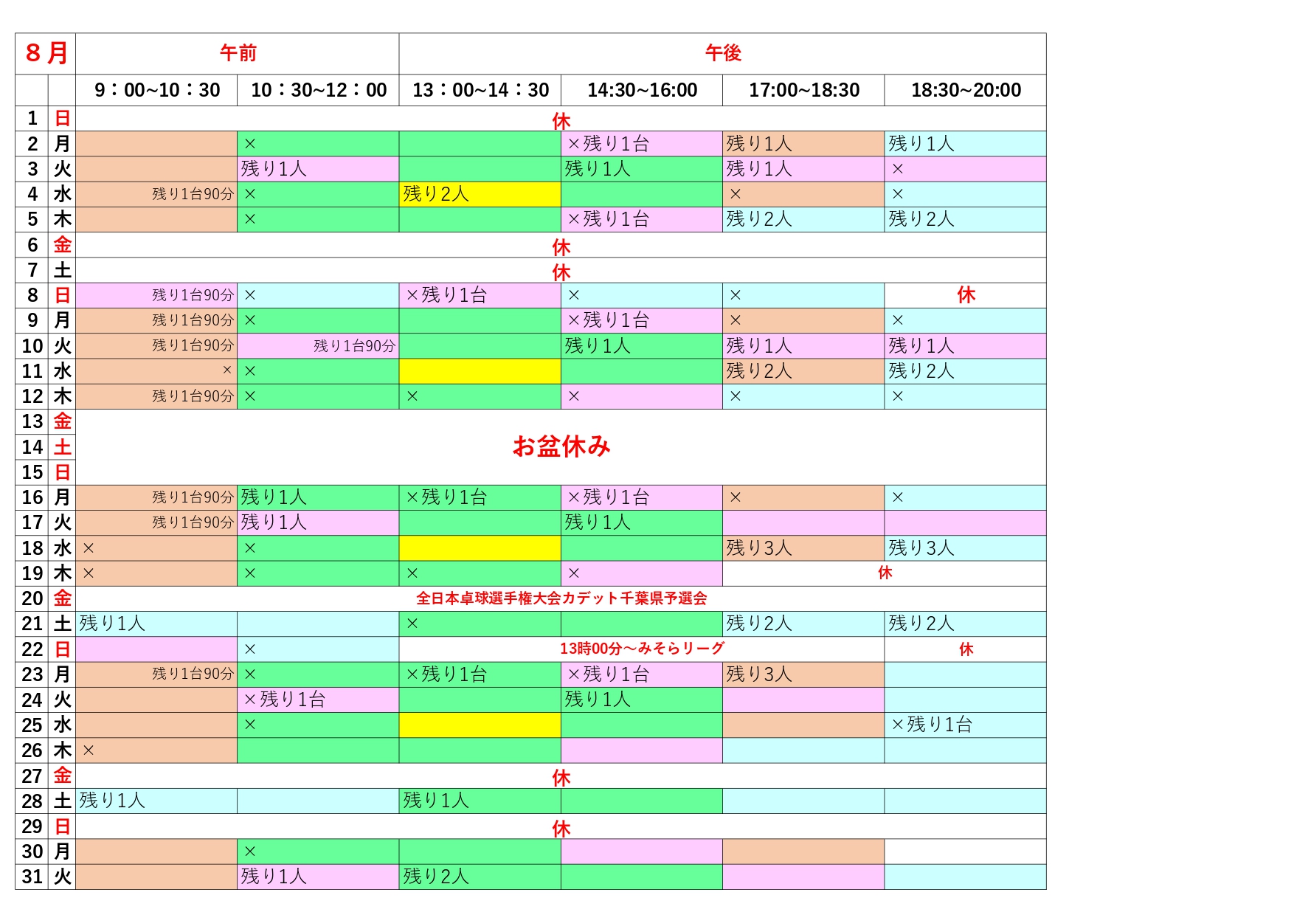Click the red "8月" month header cell
This screenshot has width=1294, height=915.
46,53
